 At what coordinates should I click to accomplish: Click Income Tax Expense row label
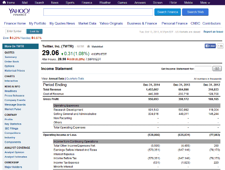(x=66, y=162)
